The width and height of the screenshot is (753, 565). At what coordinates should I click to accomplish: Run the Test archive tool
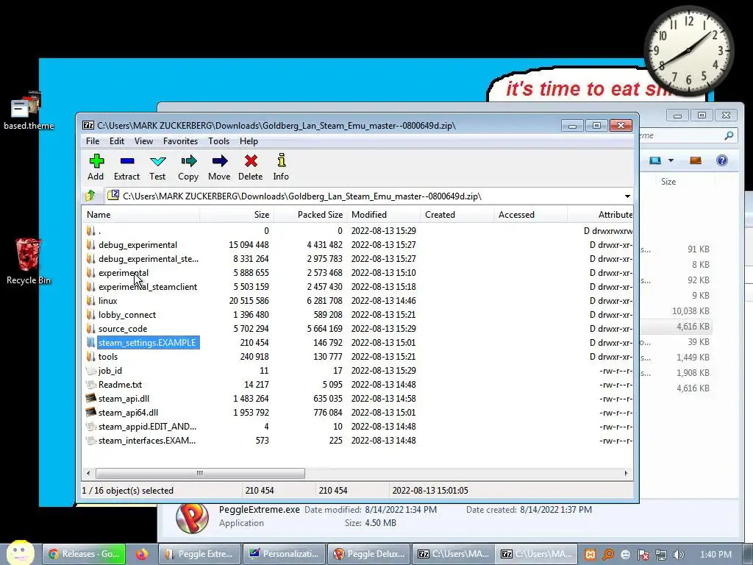tap(157, 167)
